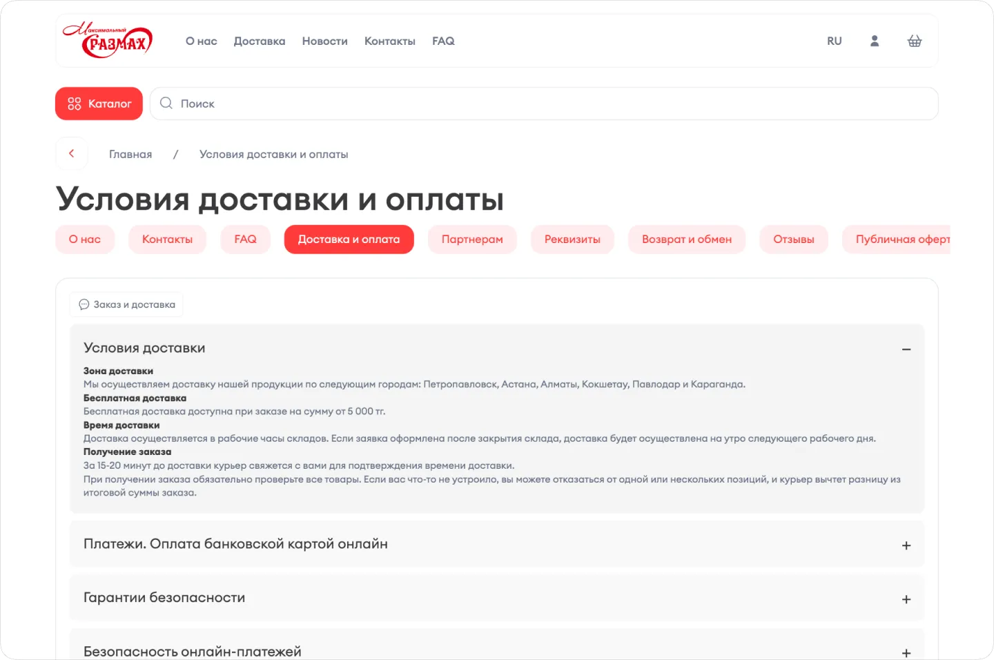Click the Размах logo
The height and width of the screenshot is (660, 994).
point(108,40)
